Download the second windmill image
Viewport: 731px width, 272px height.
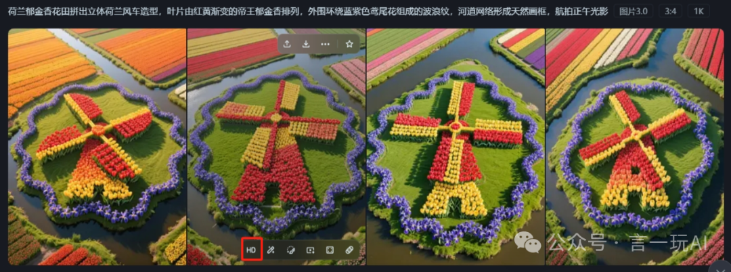pyautogui.click(x=306, y=44)
